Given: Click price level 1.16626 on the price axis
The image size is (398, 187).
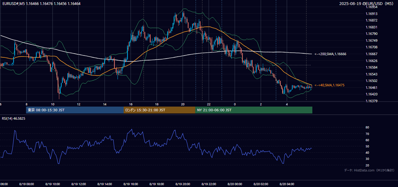Looking at the screenshot, I should pos(371,61).
